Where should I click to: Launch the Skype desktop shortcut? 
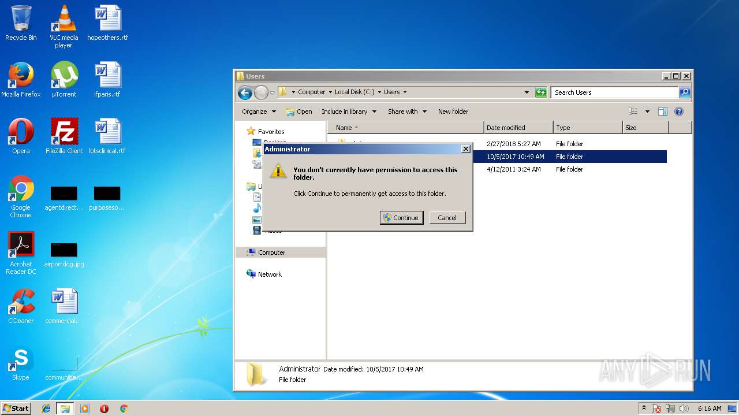pyautogui.click(x=21, y=363)
